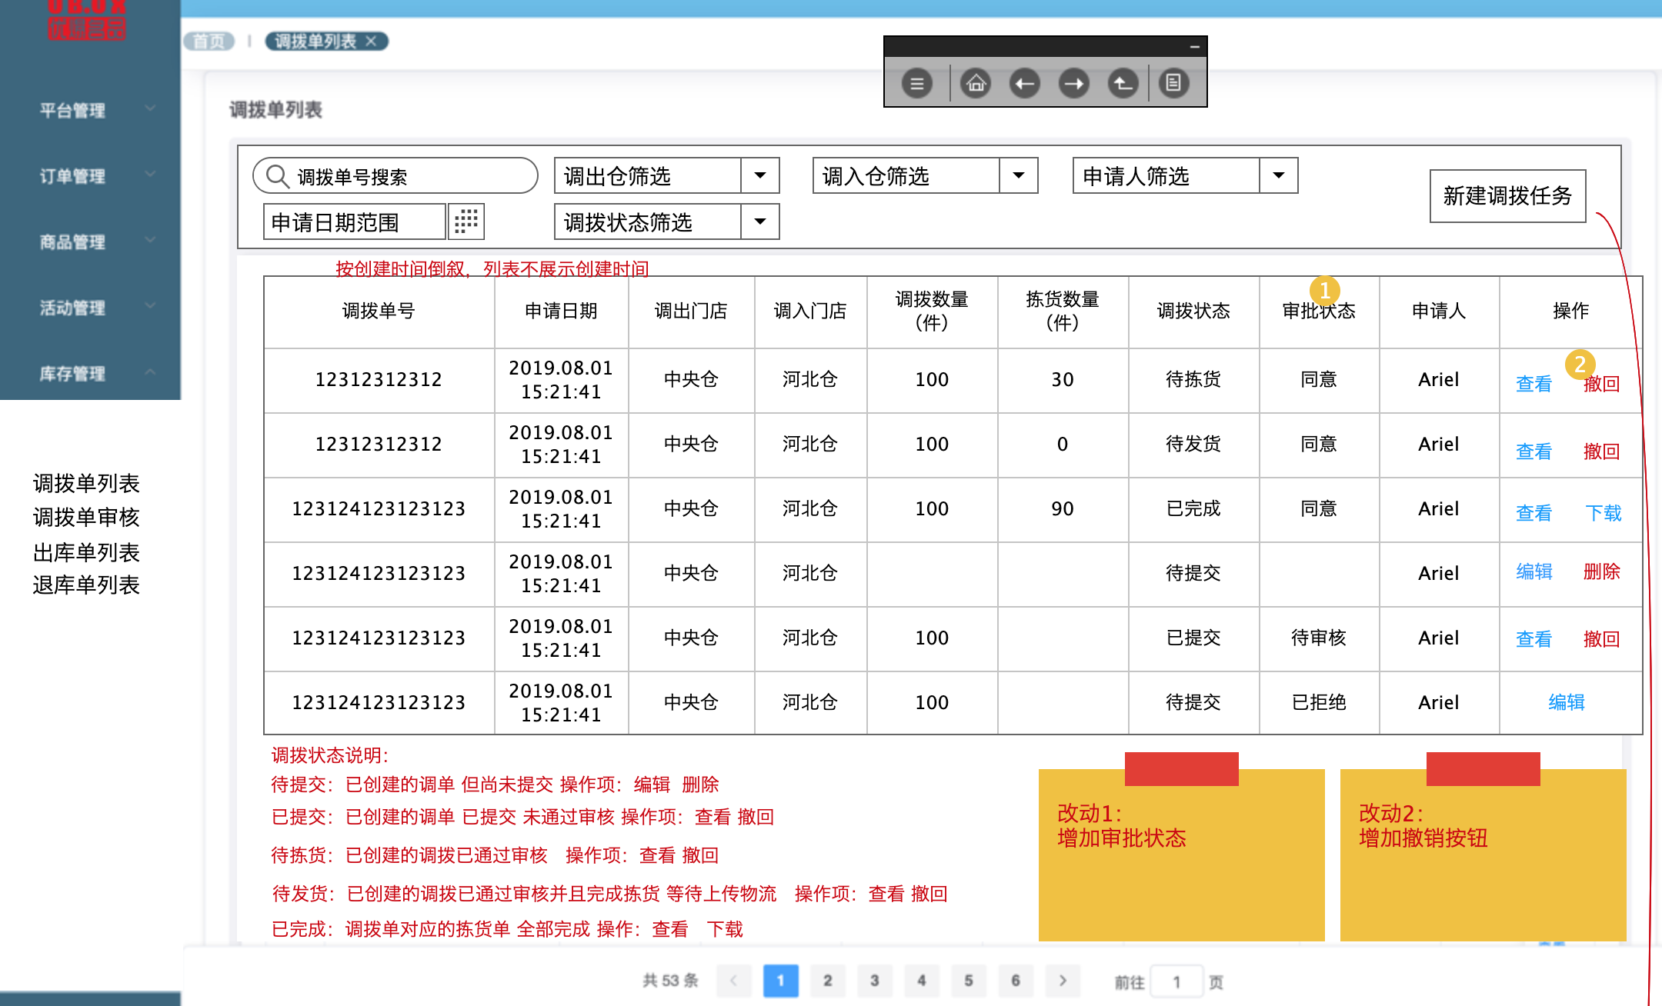Click 新建调拨任务 button
Screen dimensions: 1662x1006
[x=1507, y=196]
